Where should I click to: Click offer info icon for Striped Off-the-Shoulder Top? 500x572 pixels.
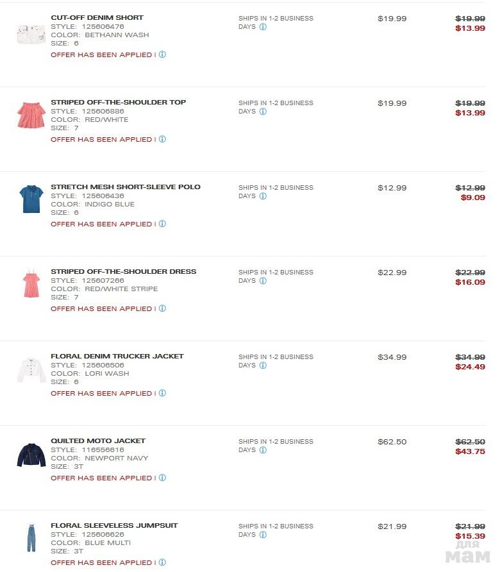[x=162, y=139]
